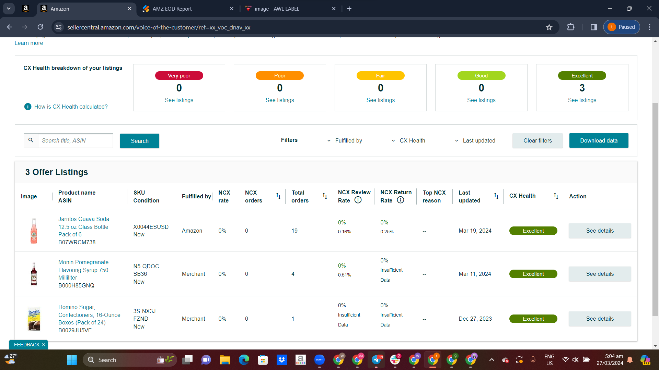659x370 pixels.
Task: Open Dropbox from the taskbar
Action: coord(282,360)
